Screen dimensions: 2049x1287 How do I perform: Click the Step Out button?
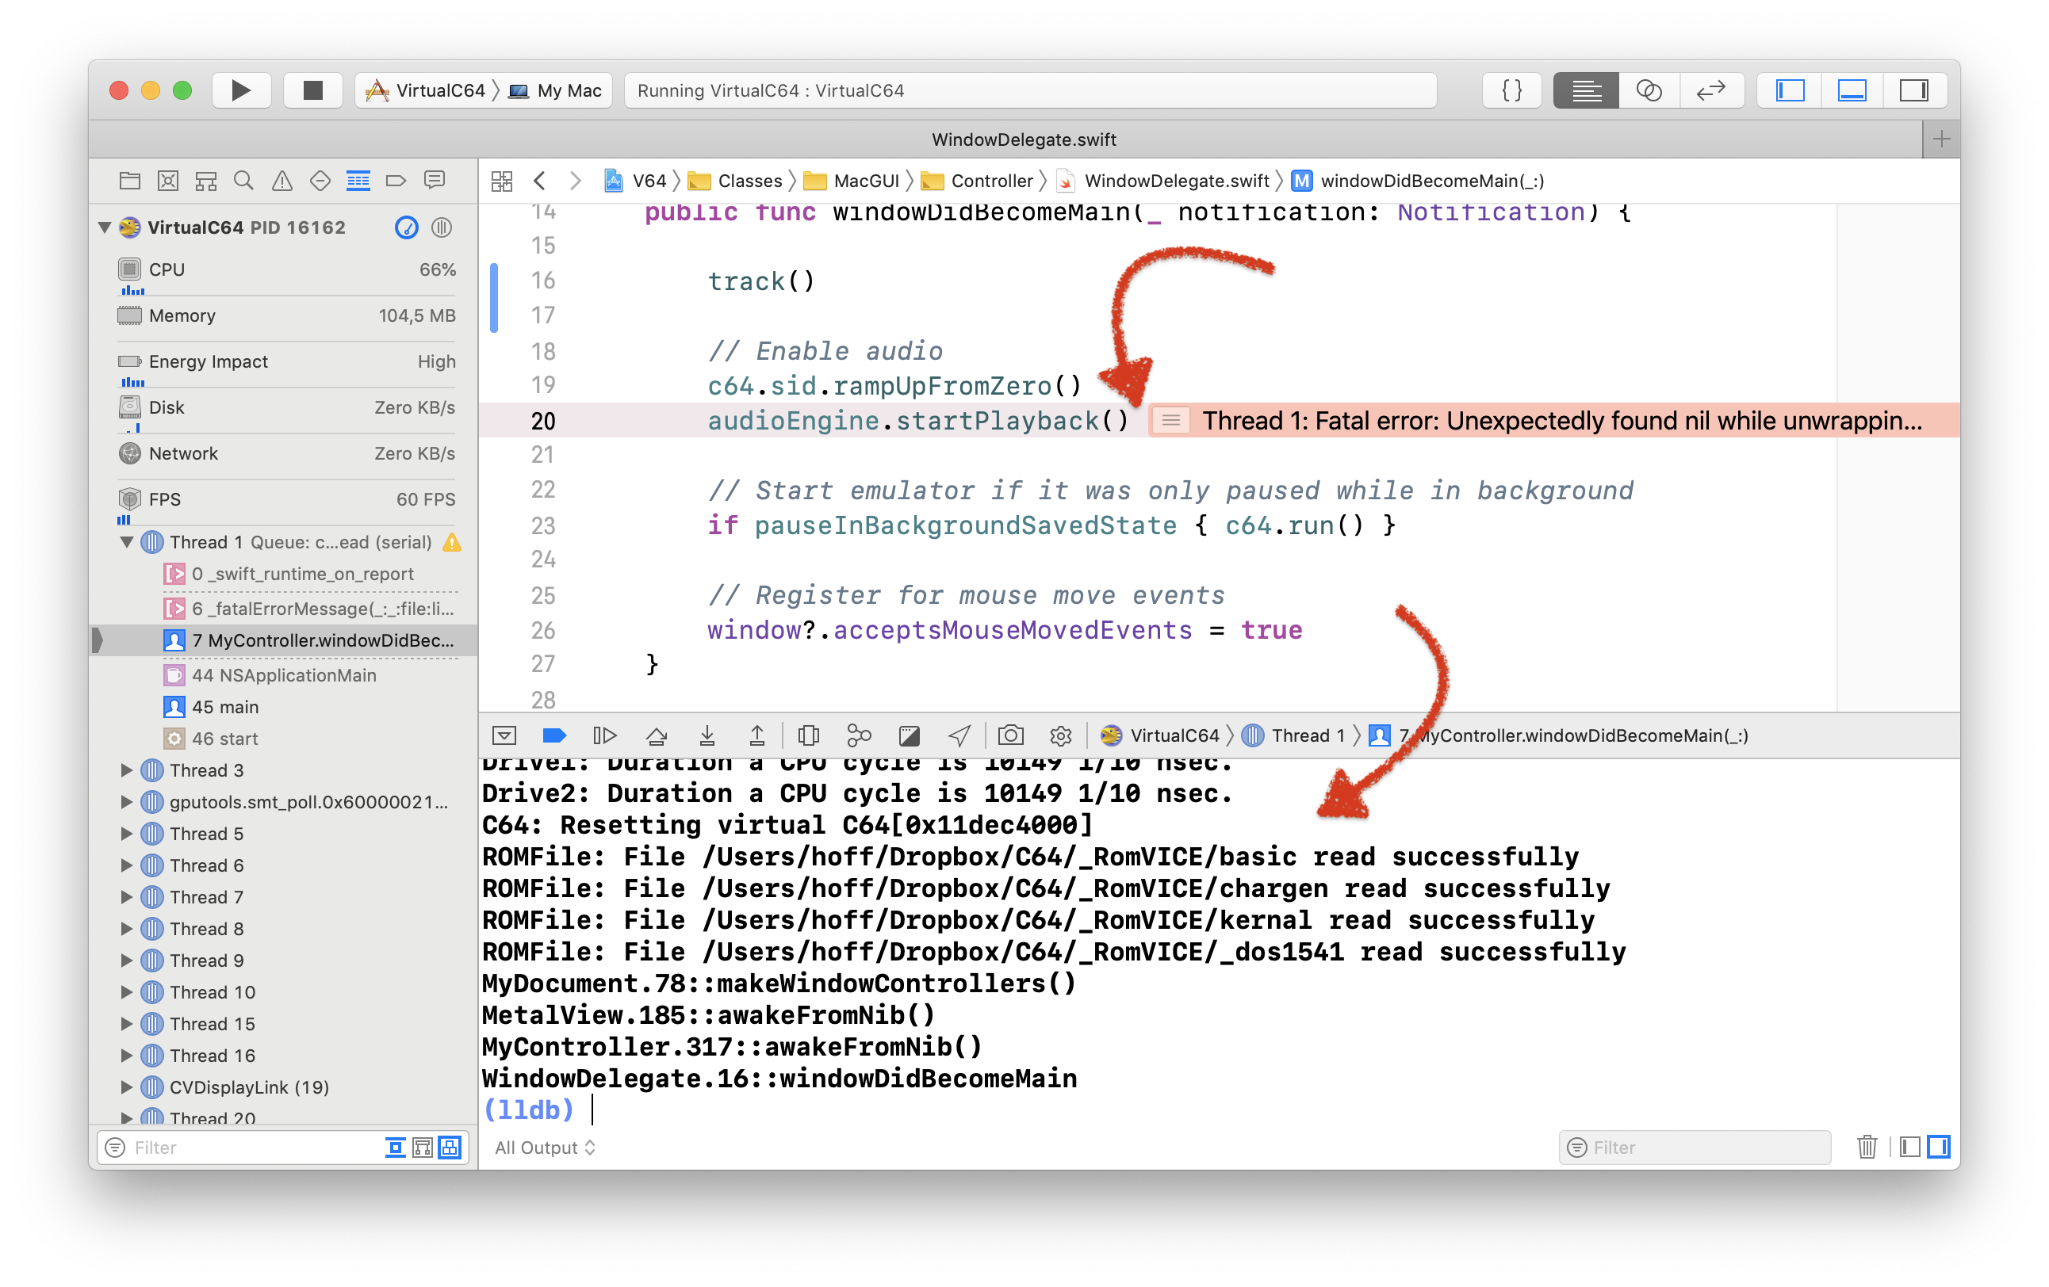pyautogui.click(x=756, y=735)
